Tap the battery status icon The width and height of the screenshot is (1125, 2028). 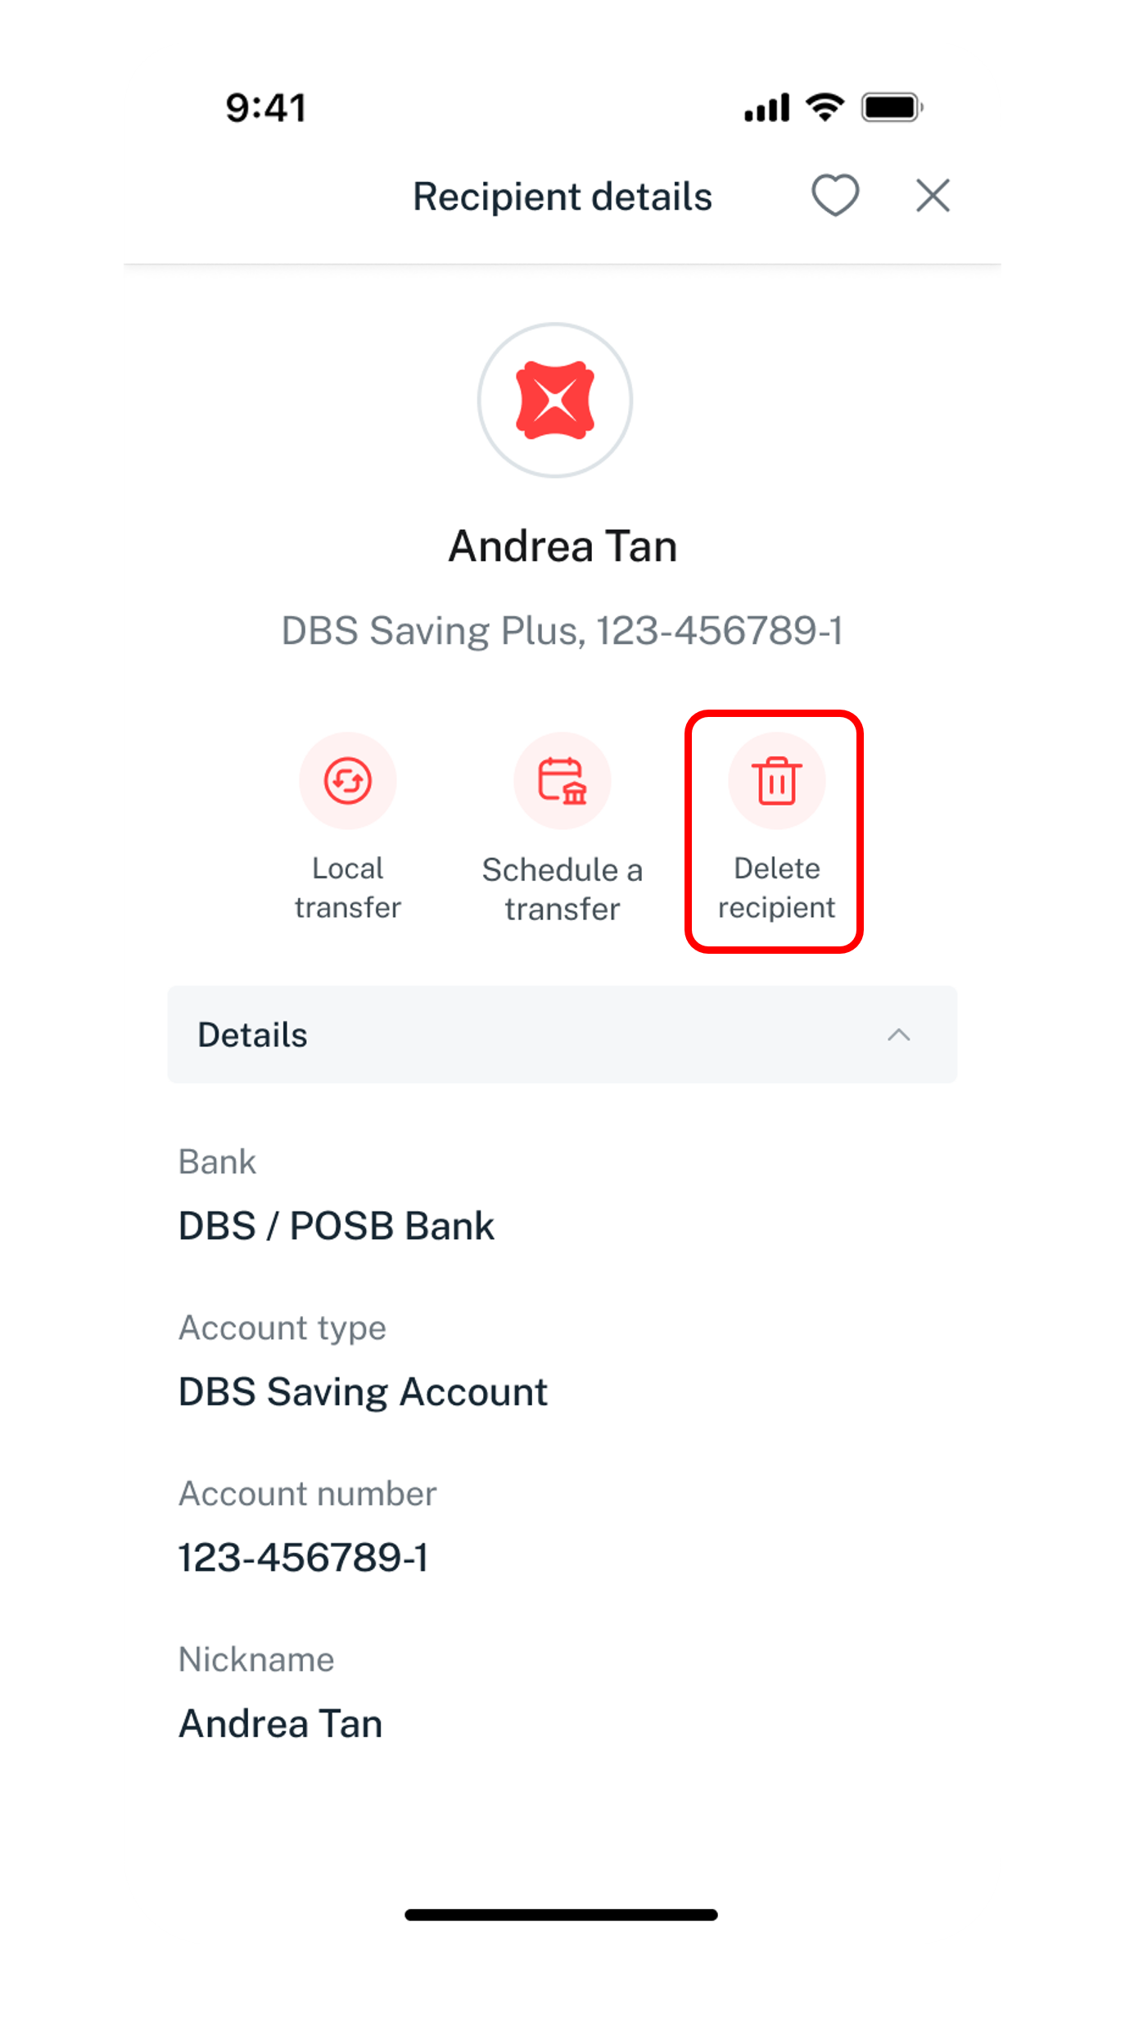[892, 107]
